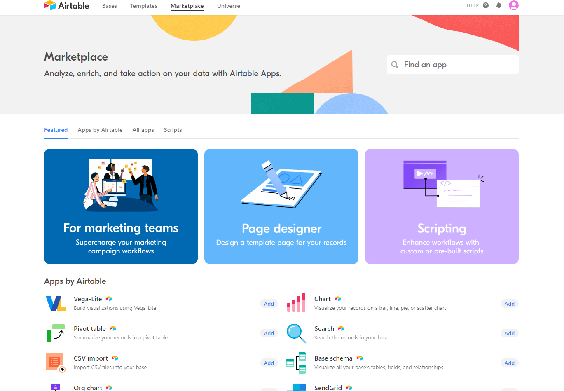The height and width of the screenshot is (391, 564).
Task: Click Airtable badge next to Base schema
Action: [x=360, y=358]
